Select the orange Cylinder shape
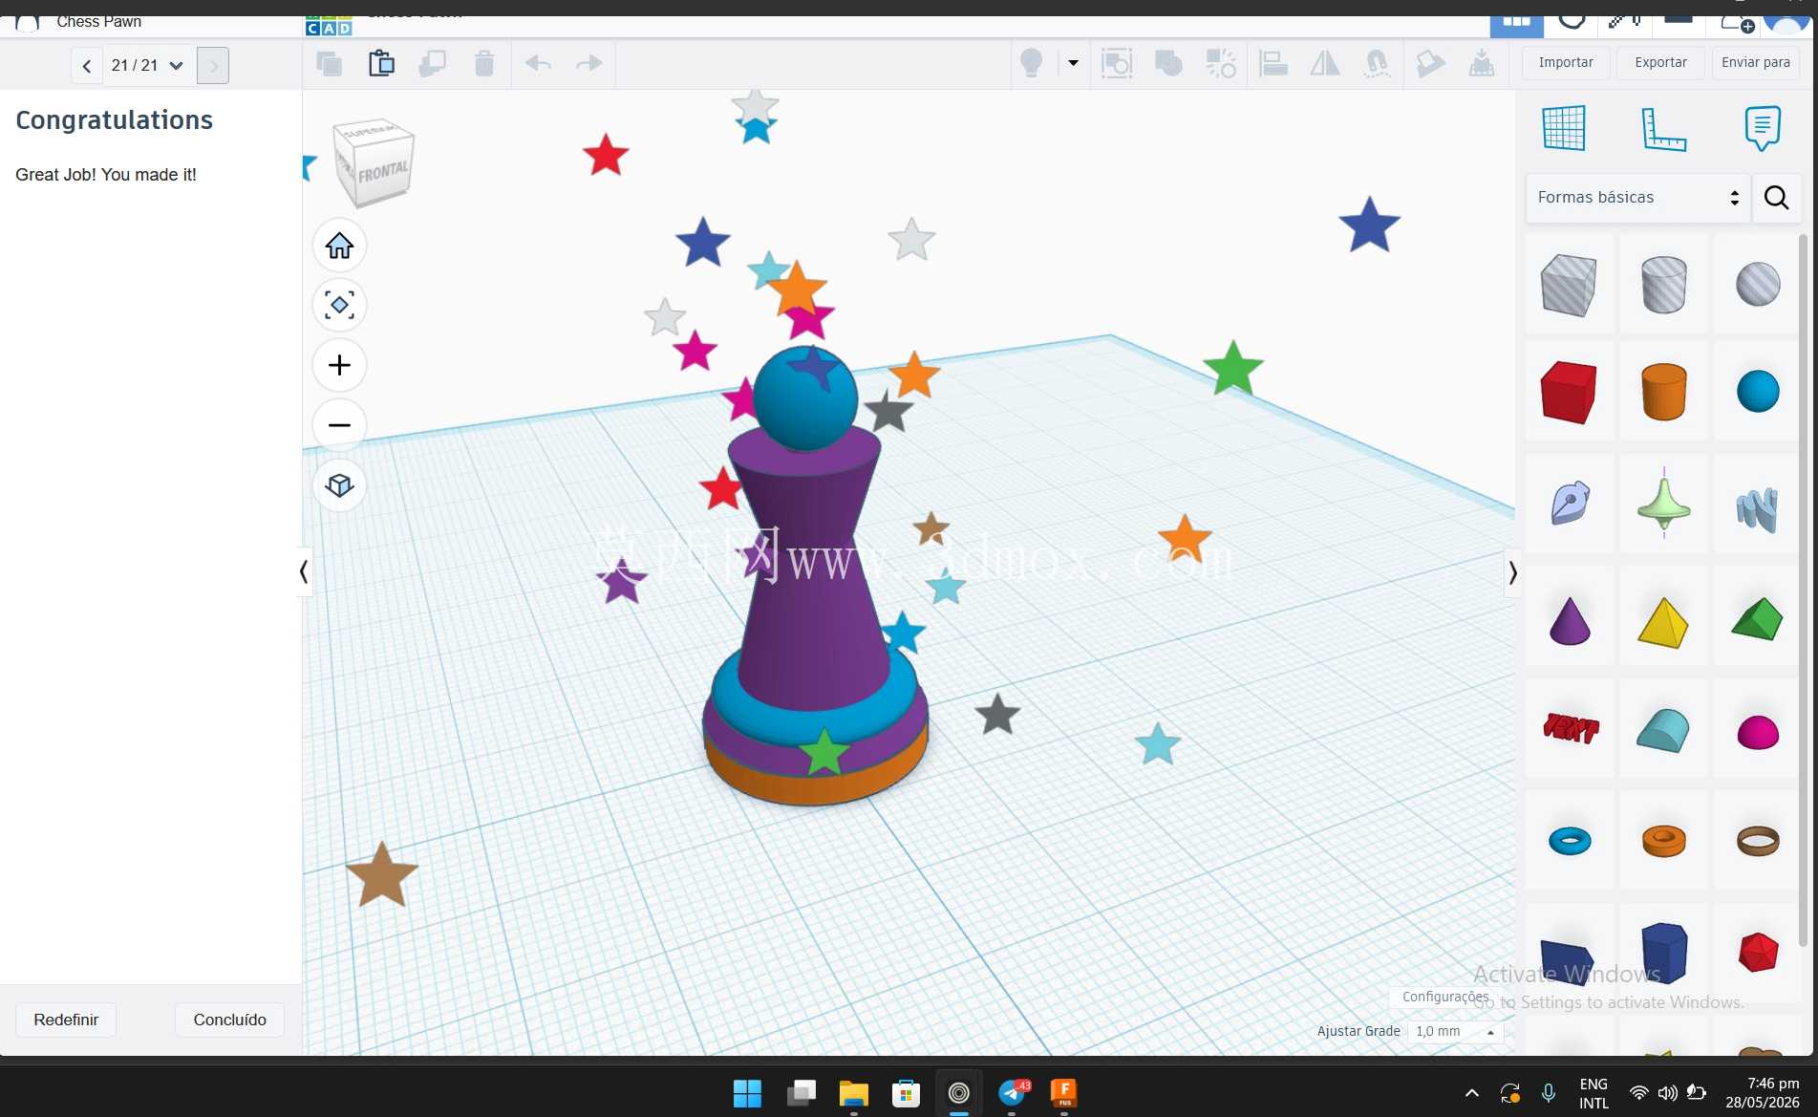The image size is (1818, 1117). click(x=1663, y=392)
